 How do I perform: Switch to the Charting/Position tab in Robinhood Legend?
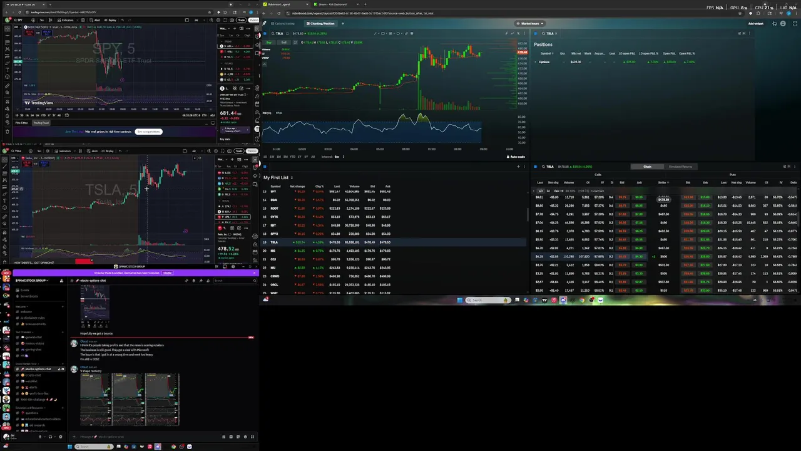point(320,23)
